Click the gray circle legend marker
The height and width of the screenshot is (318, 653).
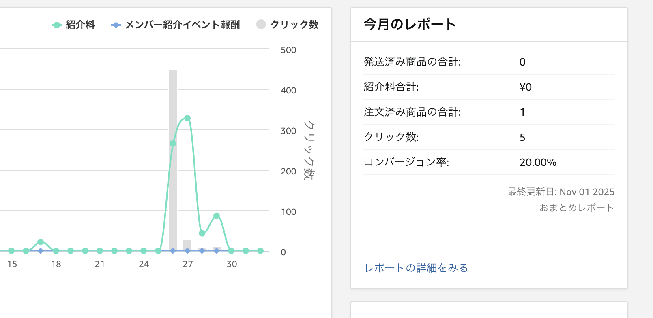click(261, 25)
